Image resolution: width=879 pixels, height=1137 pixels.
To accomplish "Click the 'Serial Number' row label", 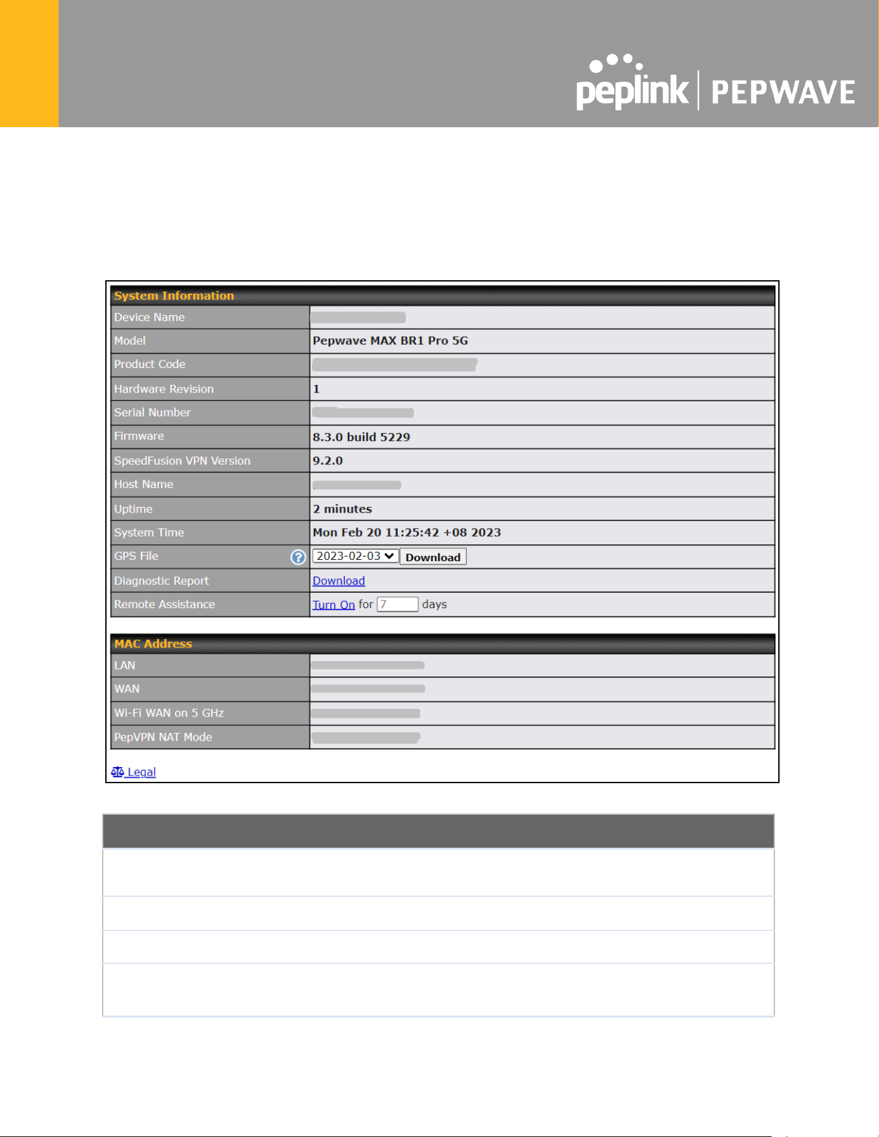I will pos(152,413).
